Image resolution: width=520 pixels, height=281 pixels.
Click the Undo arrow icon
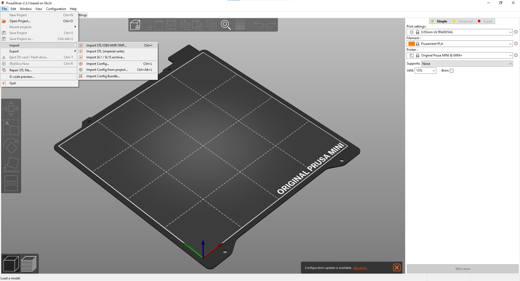coord(259,25)
